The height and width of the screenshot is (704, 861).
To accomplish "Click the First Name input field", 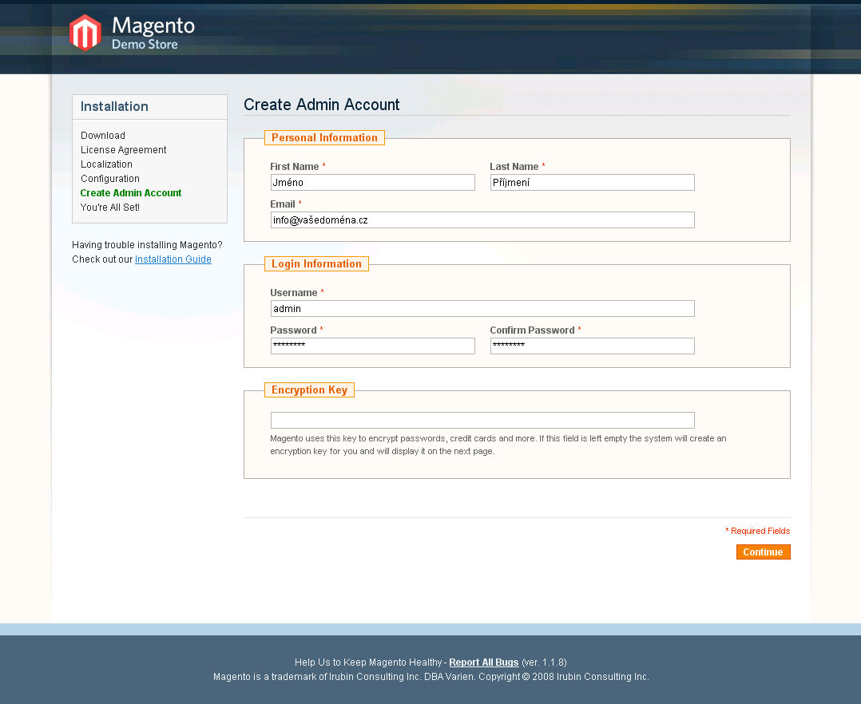I will click(x=372, y=182).
